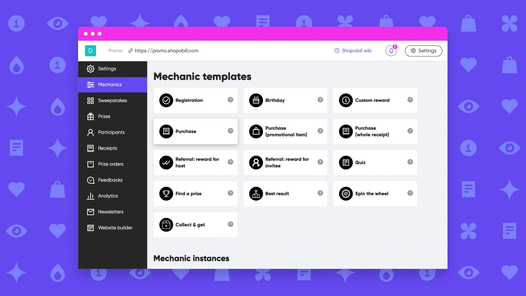The image size is (526, 296).
Task: Select the Best result template card
Action: click(x=286, y=194)
